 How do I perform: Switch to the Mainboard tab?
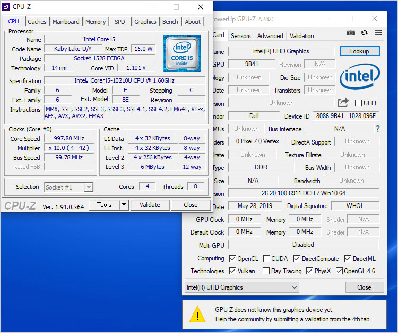[x=66, y=22]
